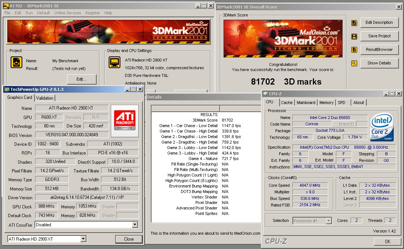Open the Processor #1 selection dropdown in CPU-Z
The width and height of the screenshot is (404, 249).
click(x=329, y=221)
